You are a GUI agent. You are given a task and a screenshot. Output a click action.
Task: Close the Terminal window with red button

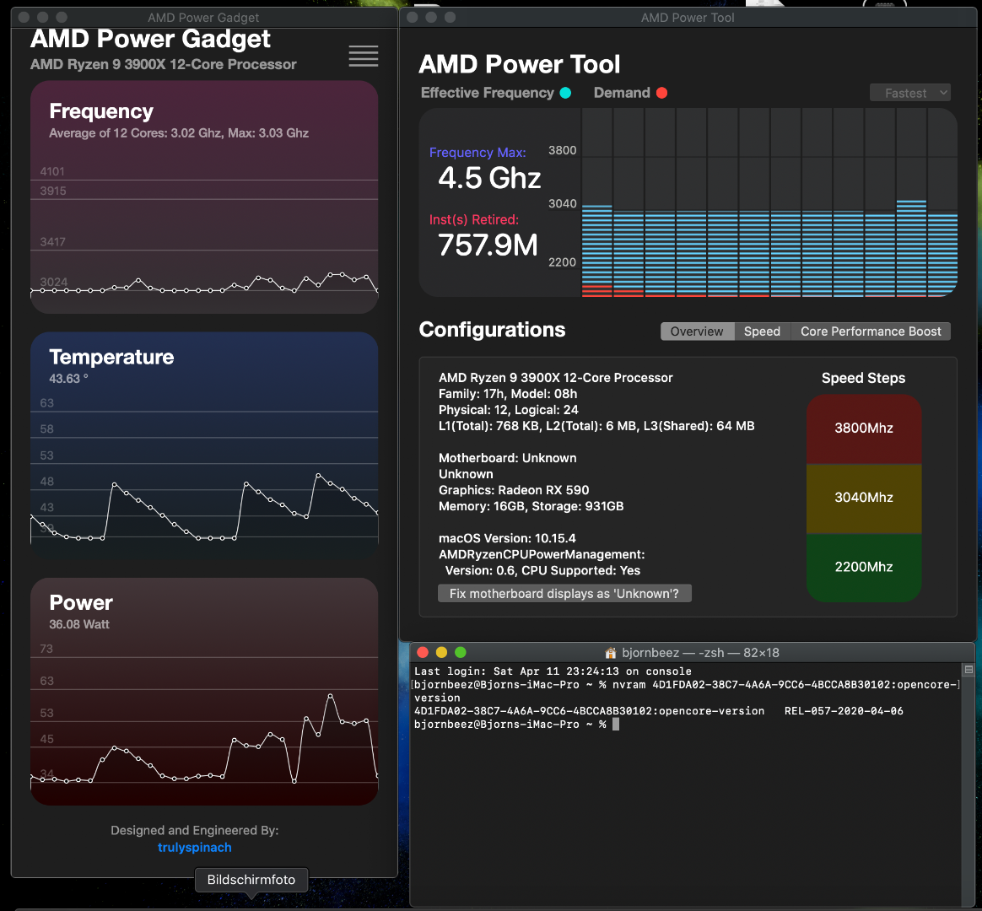(x=423, y=652)
